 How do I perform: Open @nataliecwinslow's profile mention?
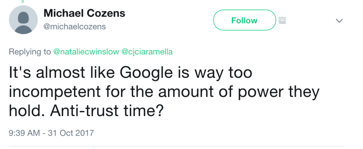click(86, 52)
